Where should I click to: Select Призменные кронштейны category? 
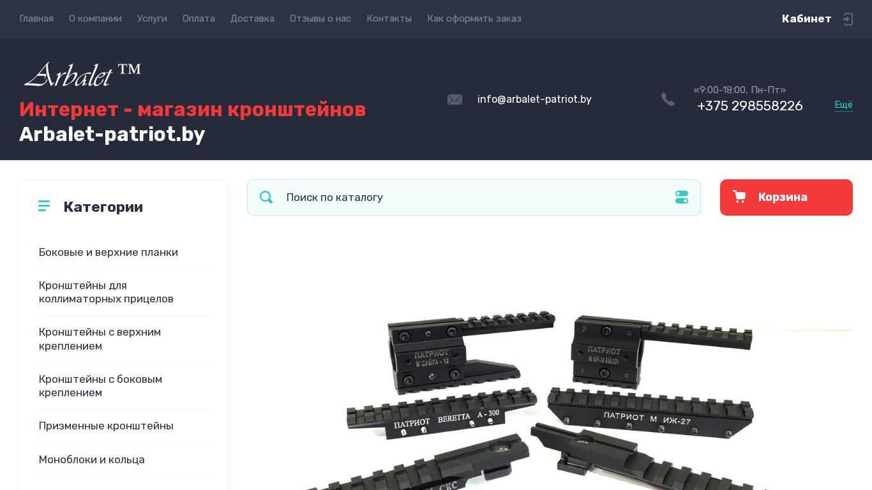106,426
